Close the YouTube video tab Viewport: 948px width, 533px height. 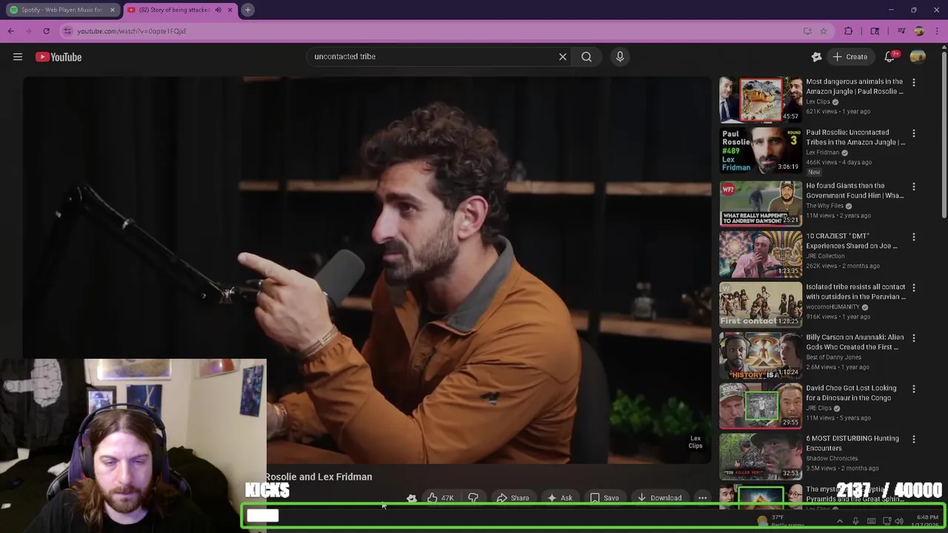coord(230,10)
